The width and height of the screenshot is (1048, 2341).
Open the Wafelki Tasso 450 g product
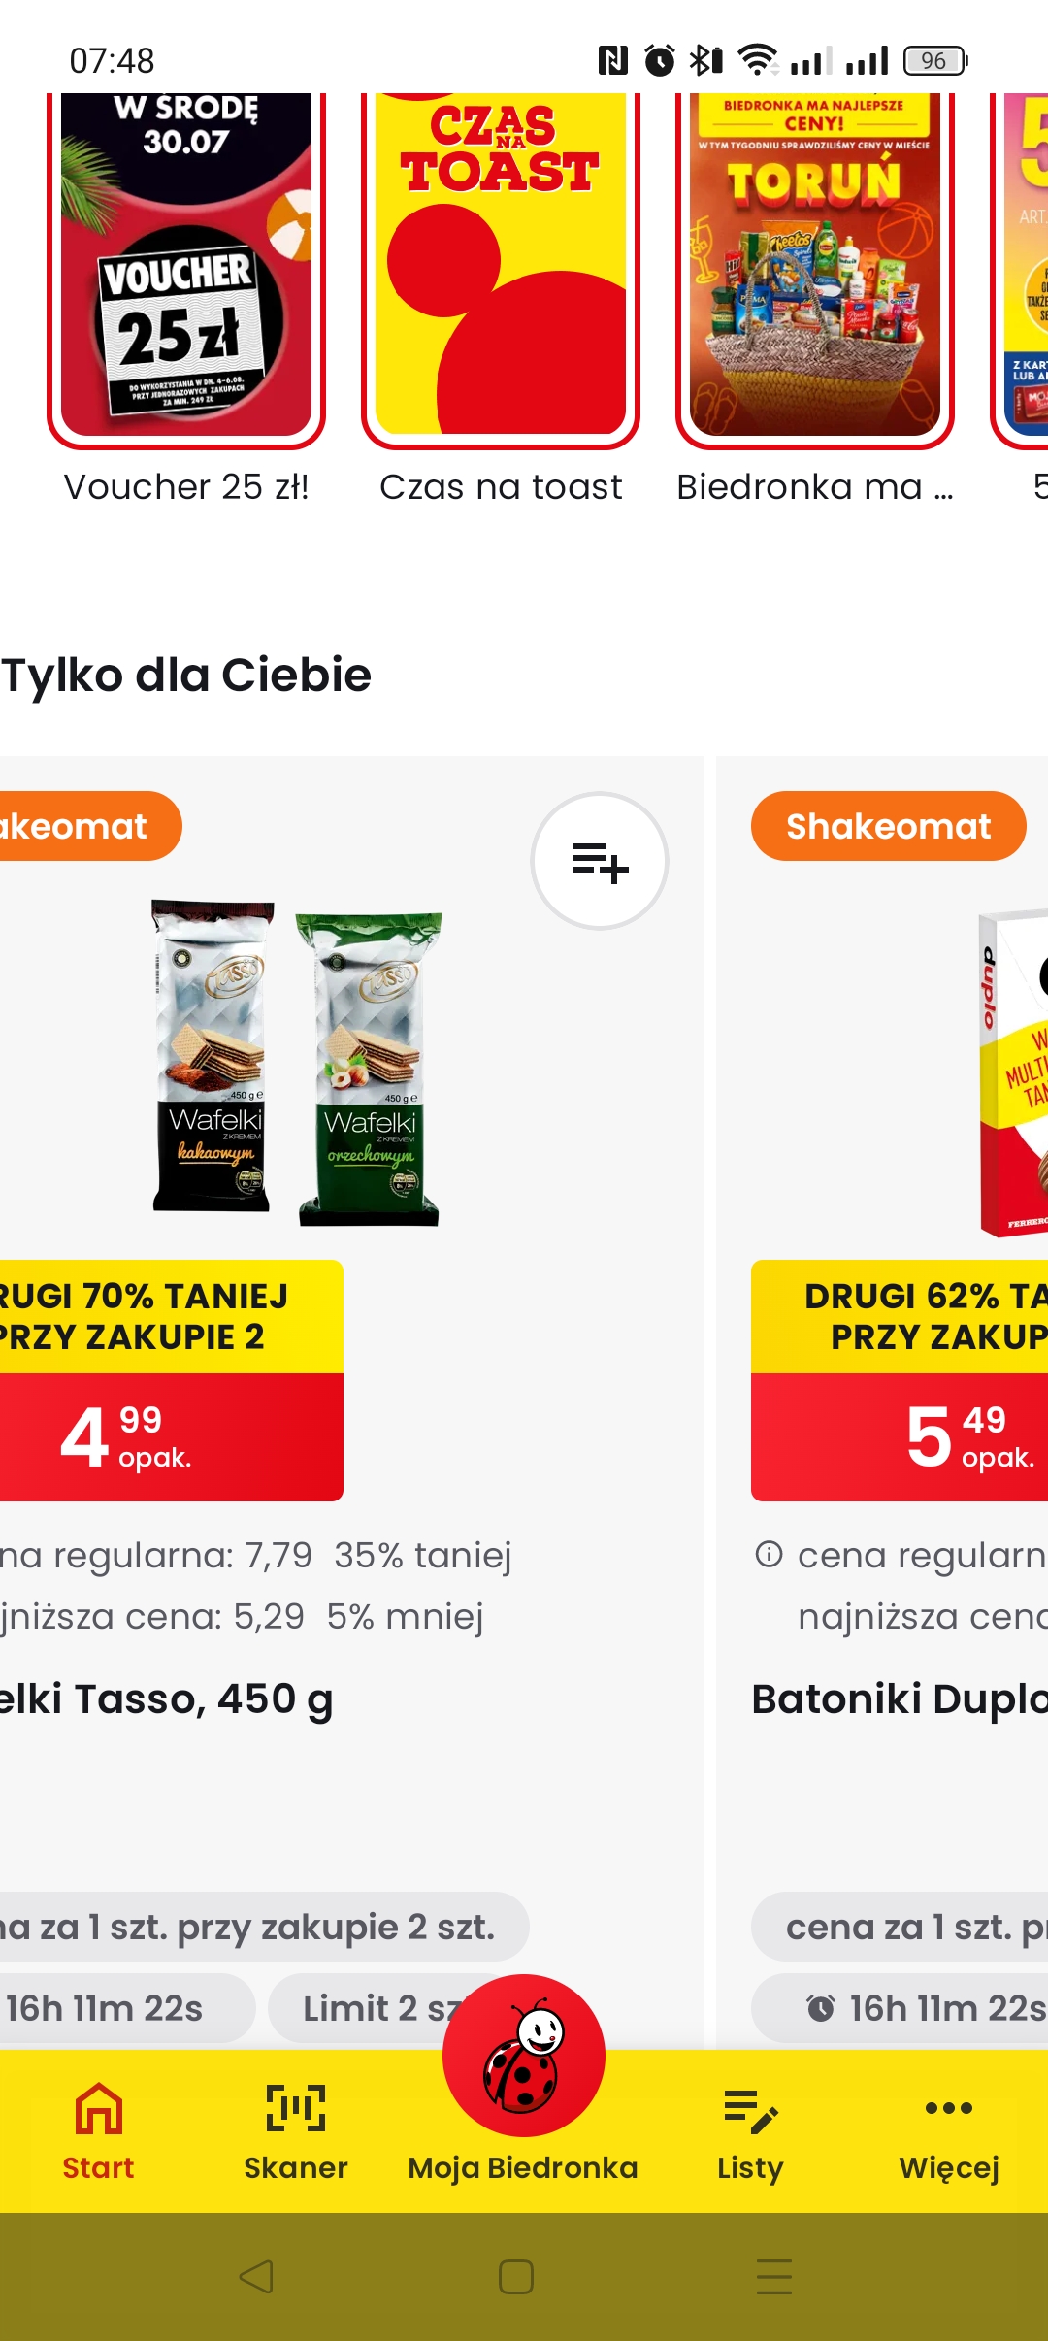pos(165,1699)
